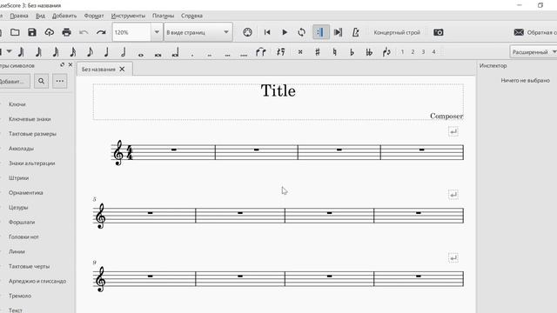Toggle loop playback
Viewport: 557px width, 313px height.
302,32
